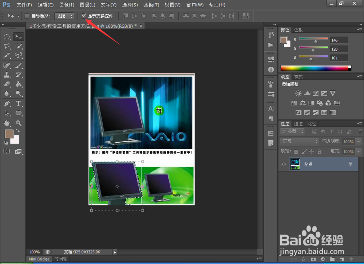Open the 类型 layer filter dropdown
The width and height of the screenshot is (364, 264).
(x=292, y=131)
